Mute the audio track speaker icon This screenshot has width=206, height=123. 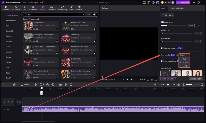[x=8, y=109]
